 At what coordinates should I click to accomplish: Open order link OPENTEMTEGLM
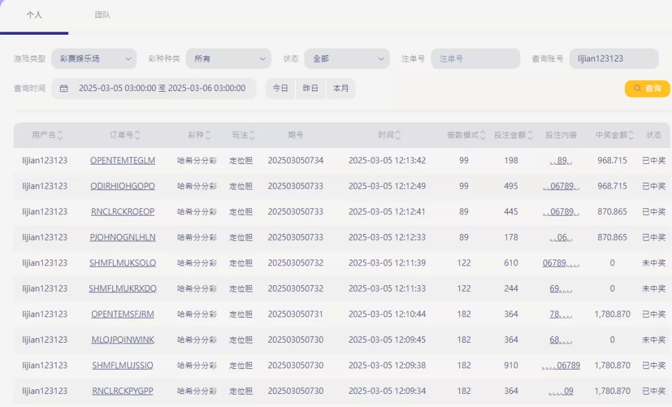123,161
